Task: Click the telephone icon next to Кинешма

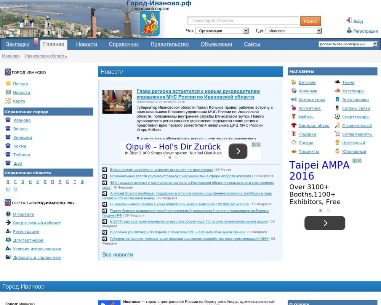Action: 8,137
